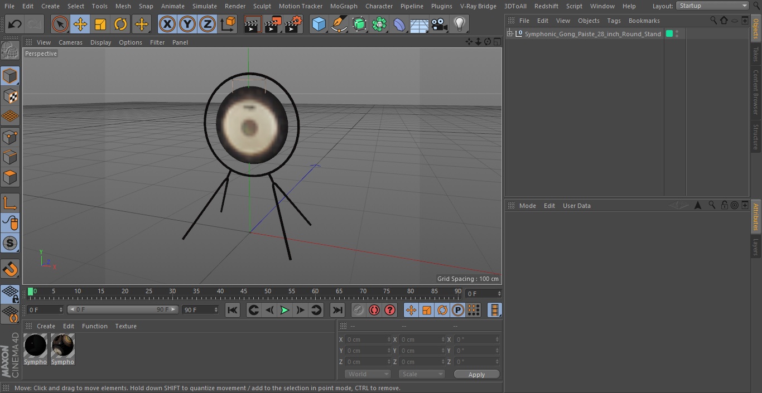Render the active view

253,24
